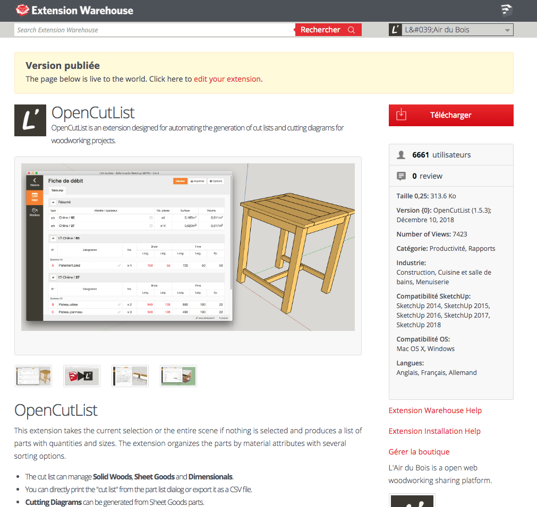Screen dimensions: 537x507
Task: Click the 'Taille 0,25: 313.6 Ko' text
Action: click(426, 196)
